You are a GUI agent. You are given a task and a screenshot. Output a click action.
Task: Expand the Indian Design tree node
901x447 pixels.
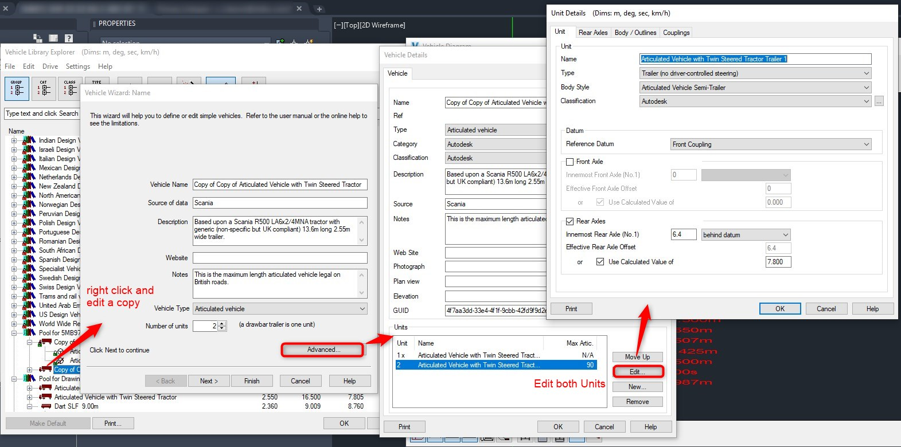(14, 140)
